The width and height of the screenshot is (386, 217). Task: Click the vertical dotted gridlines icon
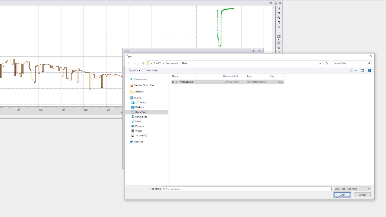279,27
